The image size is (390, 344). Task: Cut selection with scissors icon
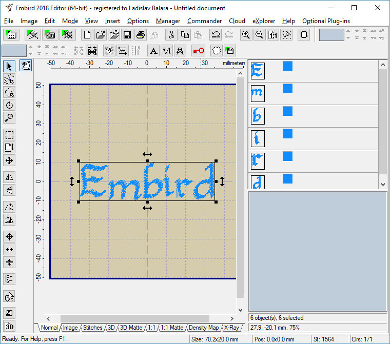(171, 35)
